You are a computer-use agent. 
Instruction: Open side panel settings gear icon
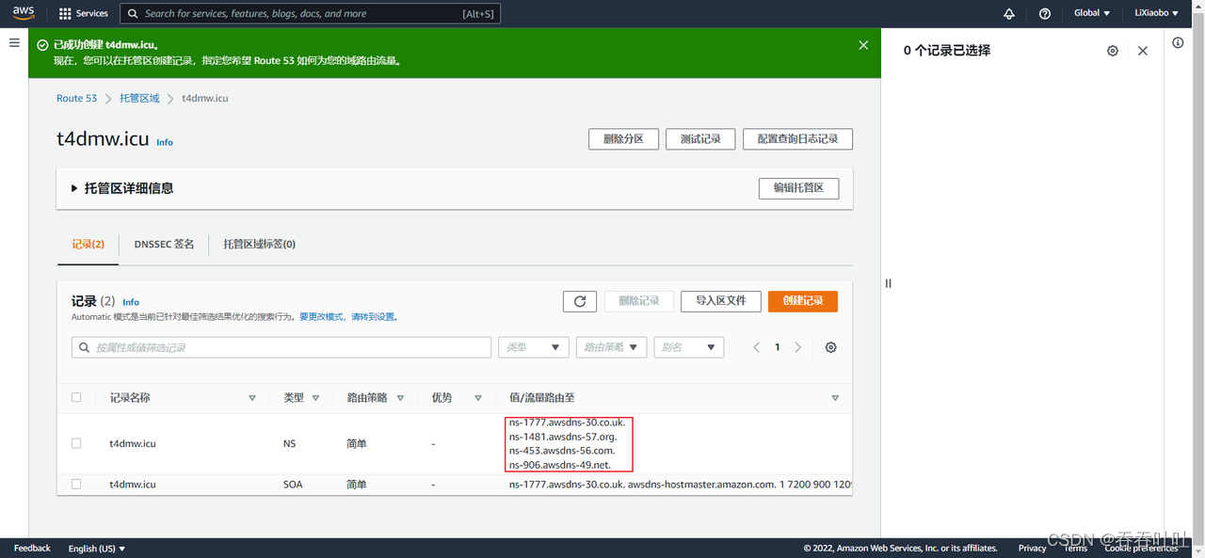[x=1113, y=51]
